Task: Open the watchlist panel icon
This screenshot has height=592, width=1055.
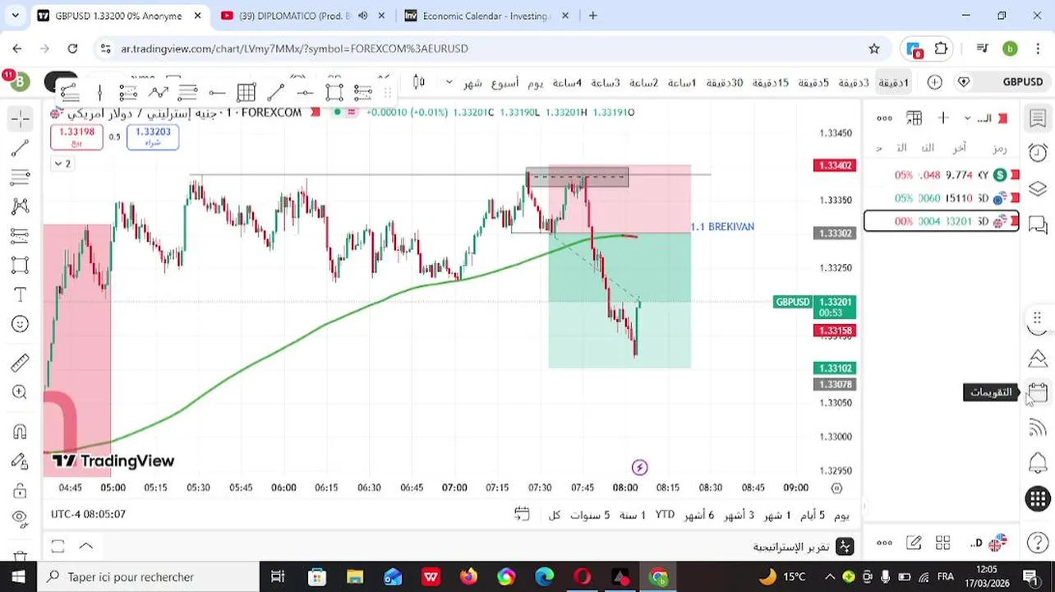Action: 1038,118
